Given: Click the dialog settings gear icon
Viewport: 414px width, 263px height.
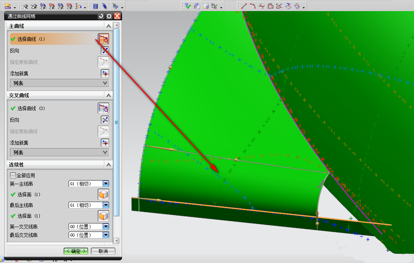Looking at the screenshot, I should [109, 16].
